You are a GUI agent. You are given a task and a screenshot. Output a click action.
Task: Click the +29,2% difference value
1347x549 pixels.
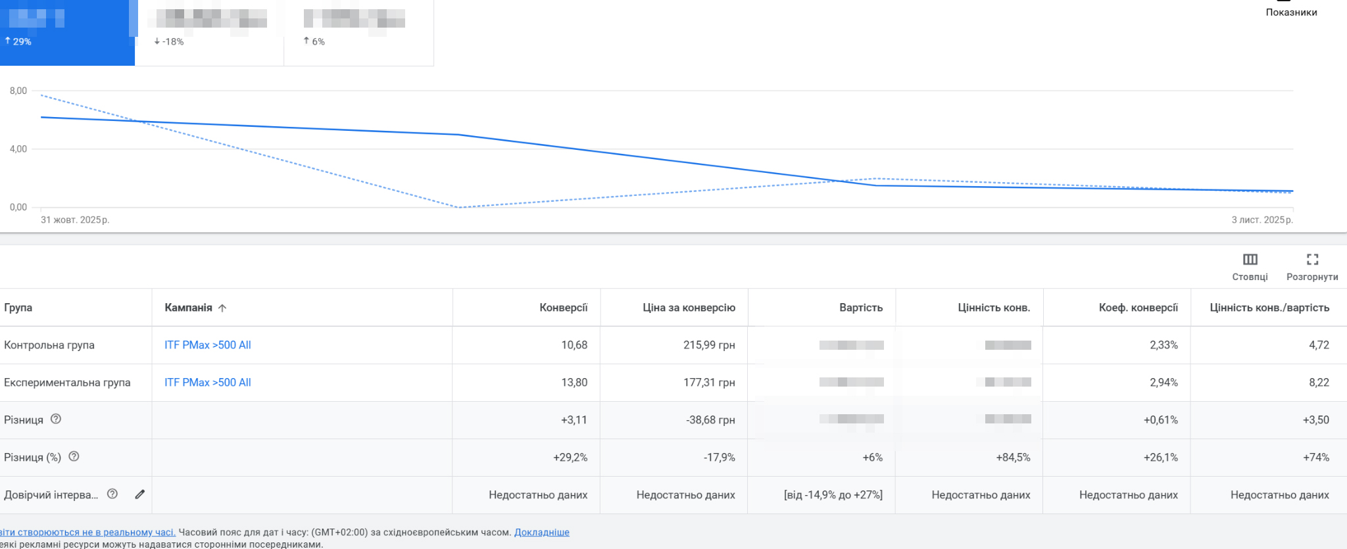[x=570, y=458]
